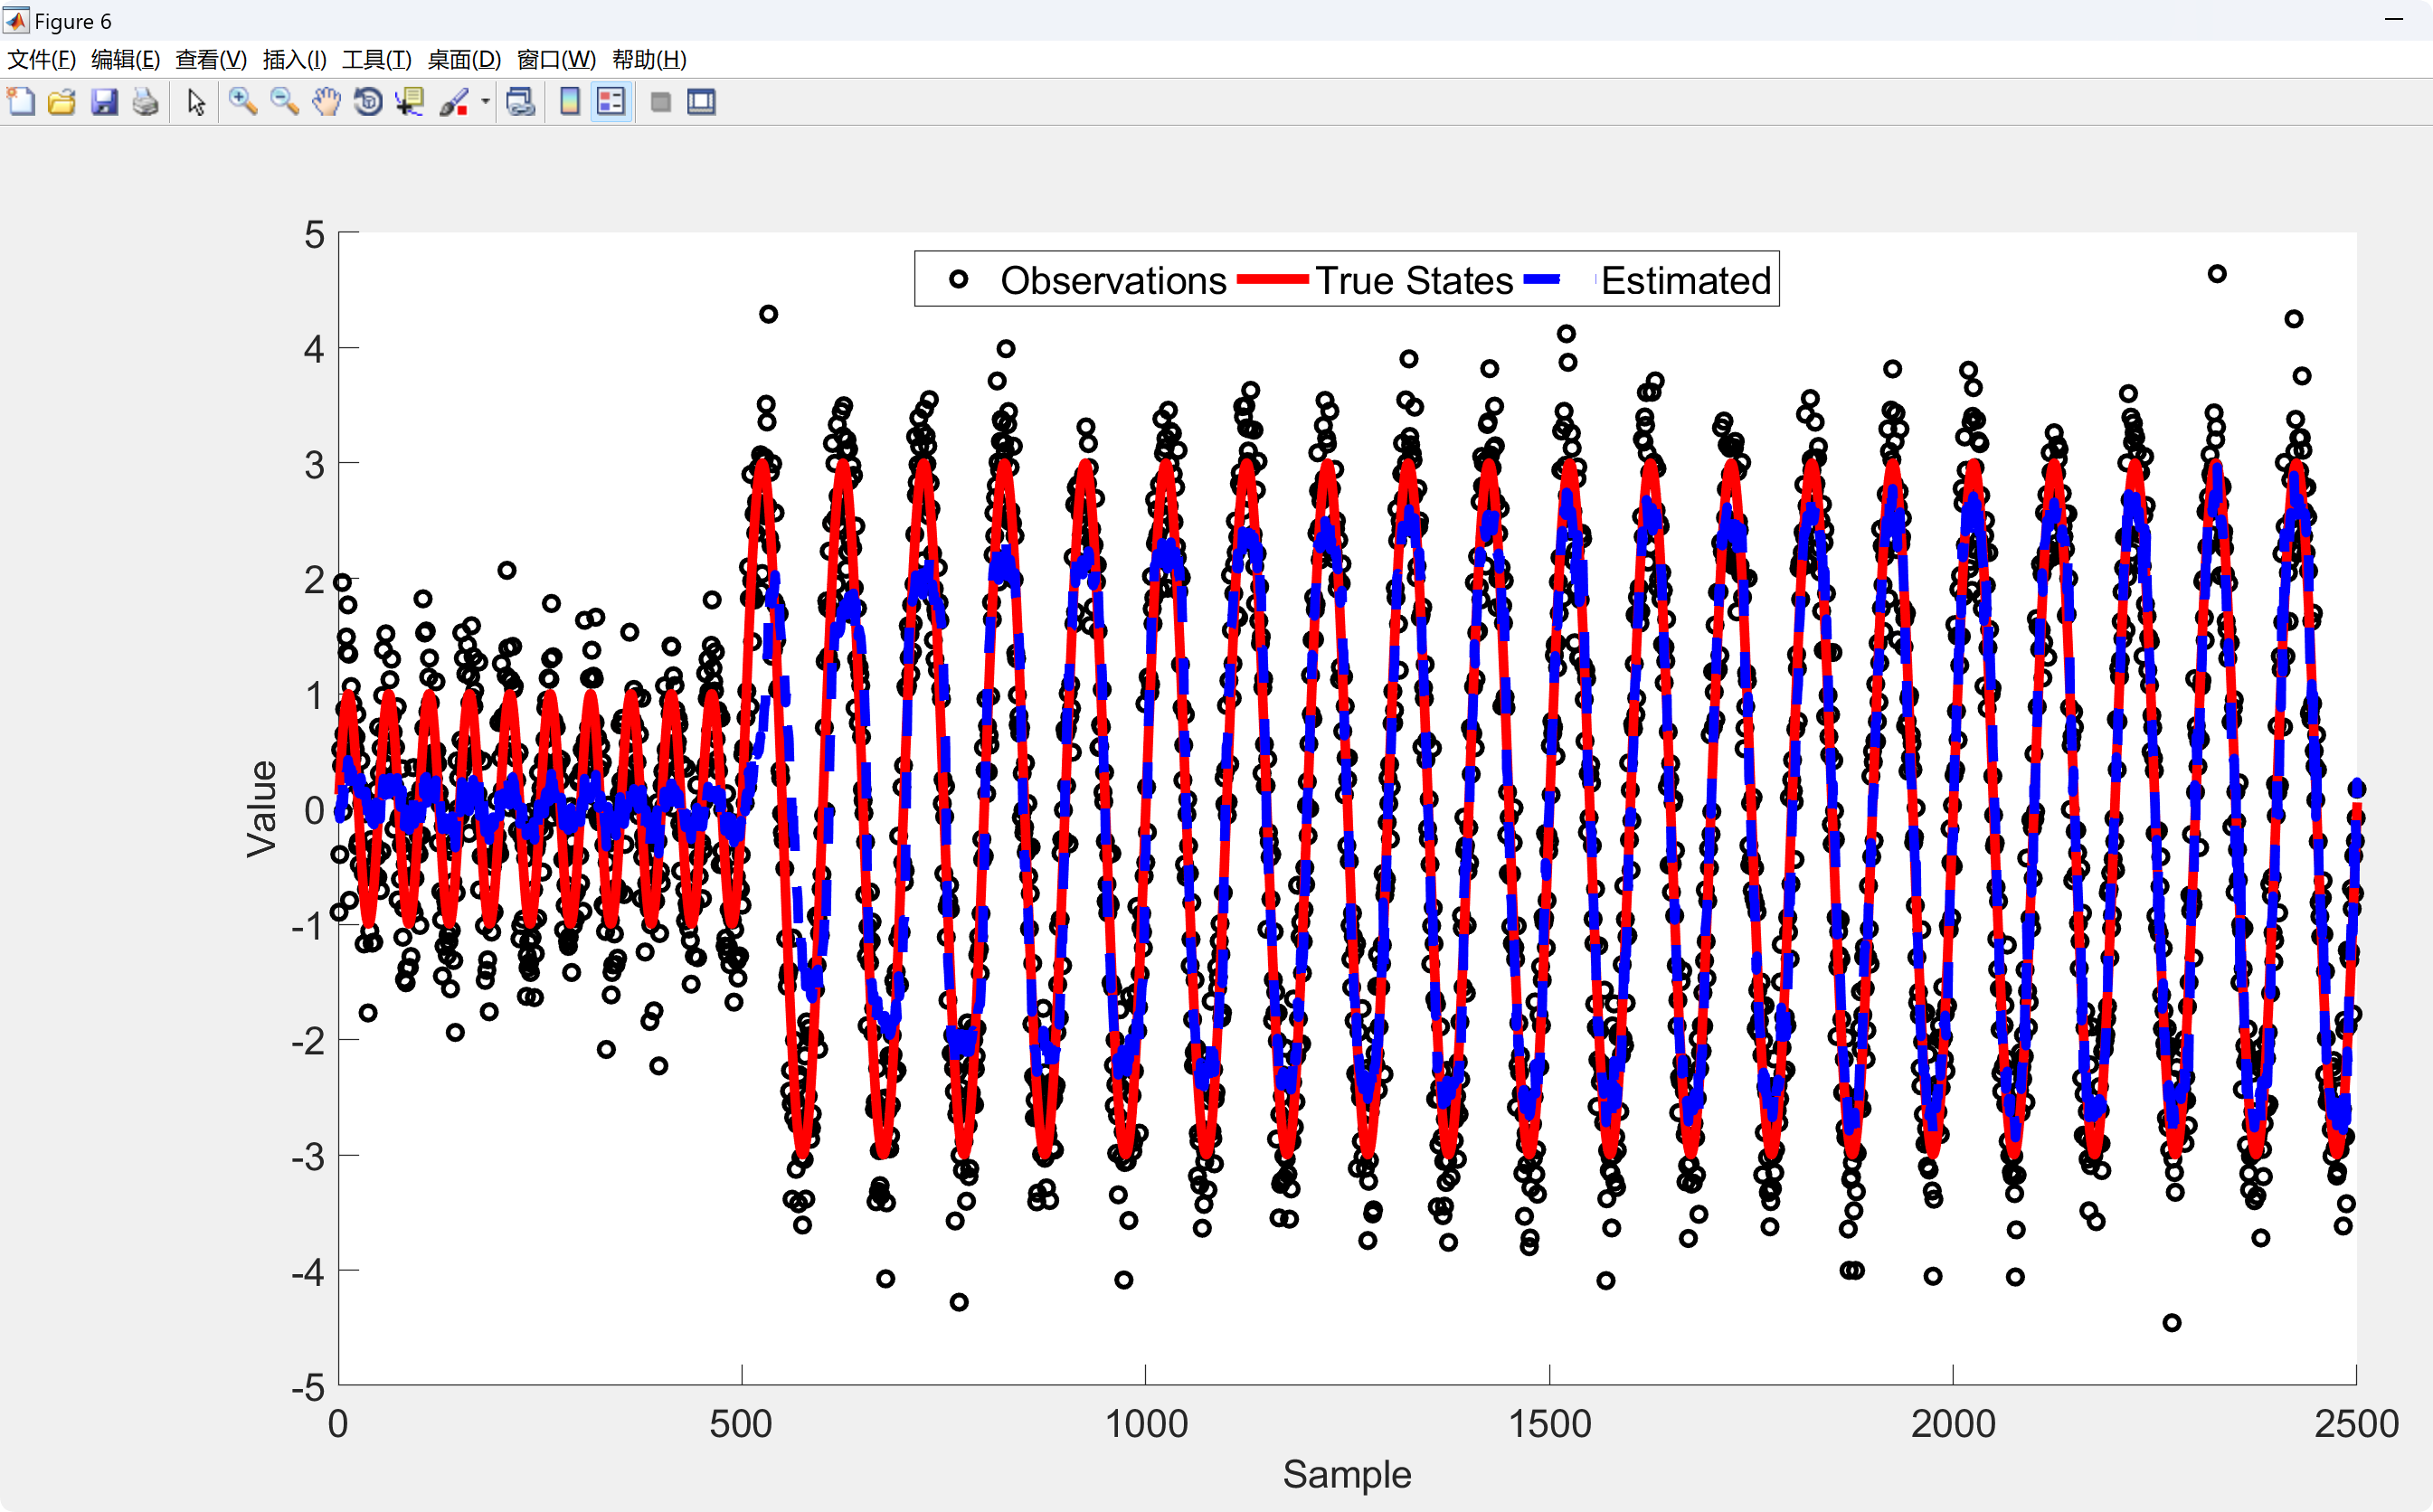Print the figure using the printer icon
This screenshot has height=1512, width=2433.
[x=146, y=102]
